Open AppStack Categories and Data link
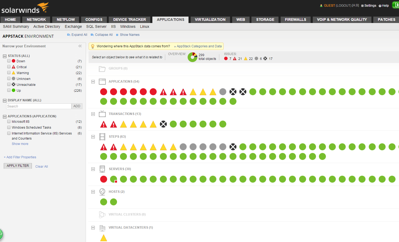Image resolution: width=399 pixels, height=242 pixels. 199,46
